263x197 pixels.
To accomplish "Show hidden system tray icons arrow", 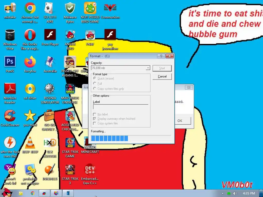I will tap(223, 193).
